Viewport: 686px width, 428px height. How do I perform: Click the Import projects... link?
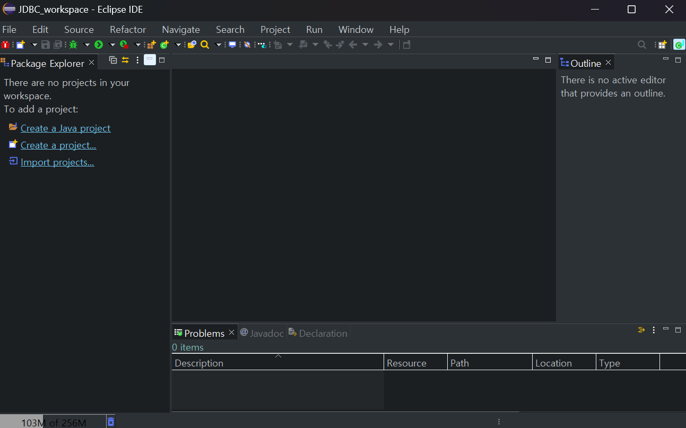[57, 162]
